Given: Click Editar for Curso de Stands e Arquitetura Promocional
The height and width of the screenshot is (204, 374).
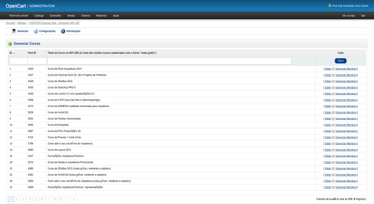Looking at the screenshot, I should (x=328, y=162).
